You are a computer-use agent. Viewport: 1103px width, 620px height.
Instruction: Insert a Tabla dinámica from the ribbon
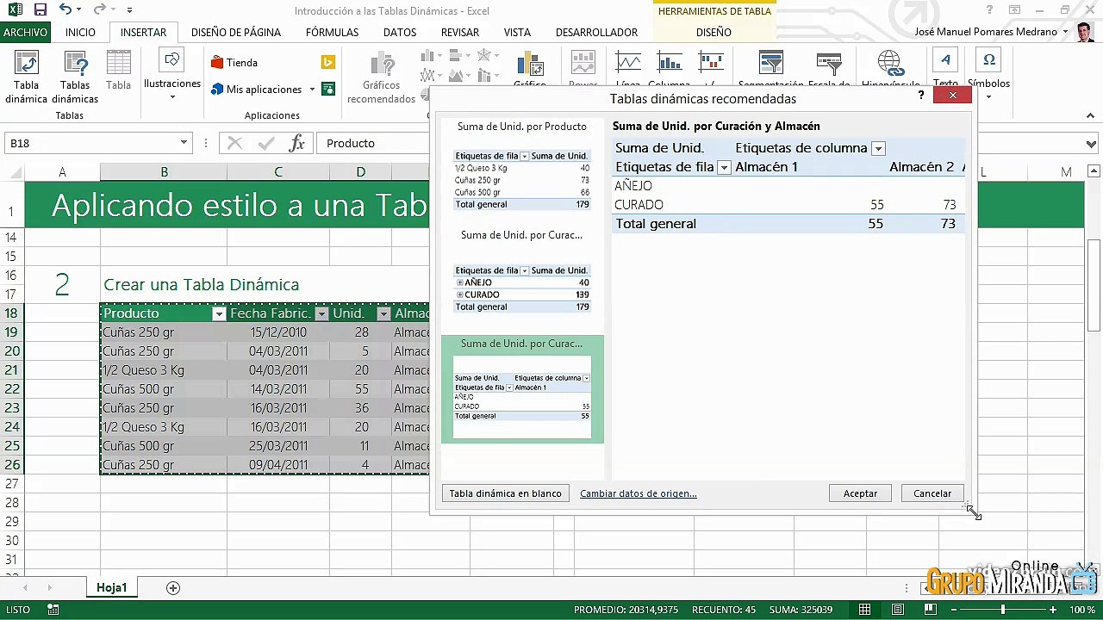click(x=27, y=77)
